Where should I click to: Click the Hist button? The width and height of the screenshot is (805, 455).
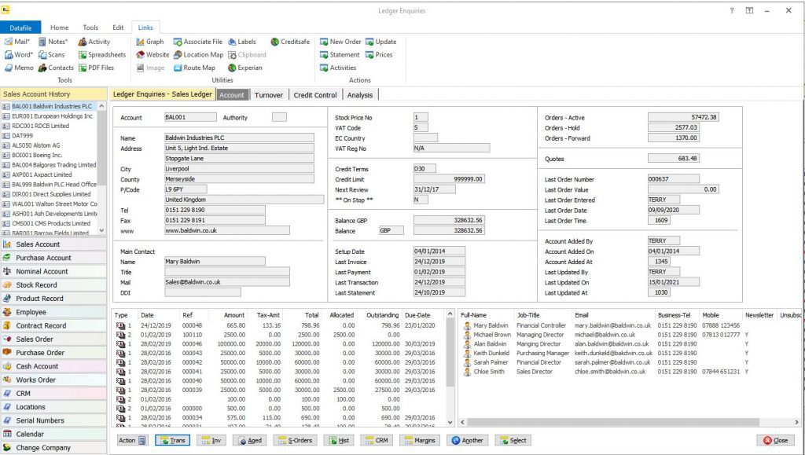pos(339,440)
